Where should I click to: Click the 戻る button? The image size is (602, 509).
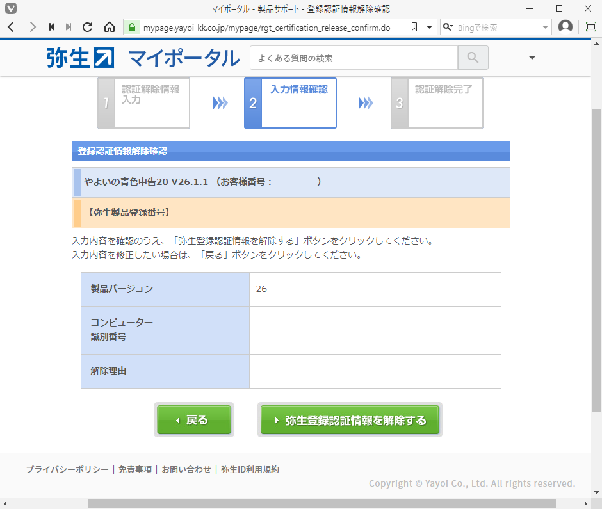pyautogui.click(x=194, y=420)
